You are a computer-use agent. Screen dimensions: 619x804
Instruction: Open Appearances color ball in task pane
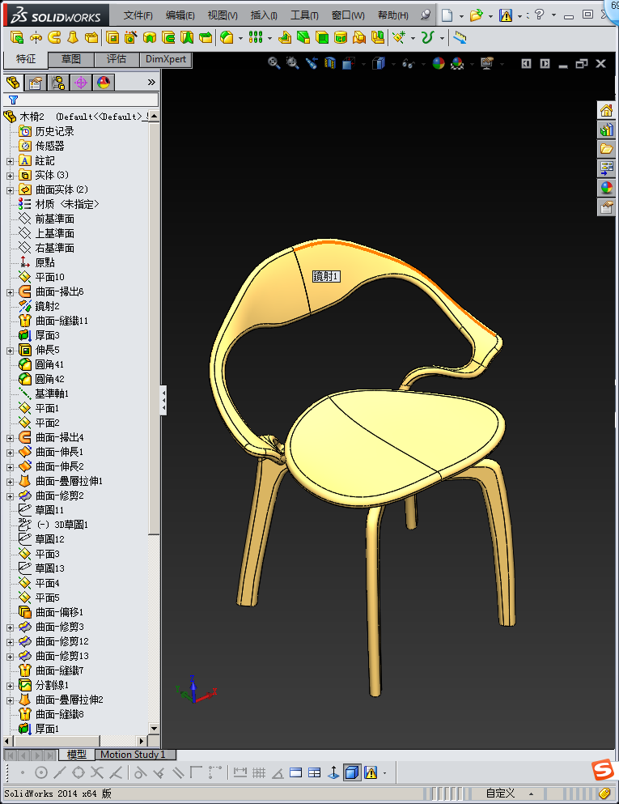pyautogui.click(x=606, y=188)
